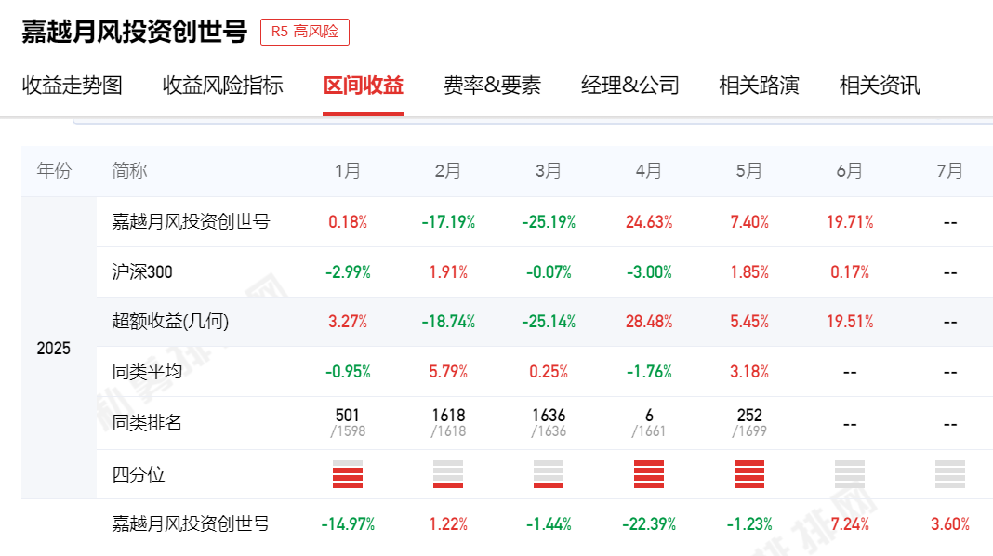Click the February quartile indicator icon
Image resolution: width=993 pixels, height=556 pixels.
coord(448,474)
